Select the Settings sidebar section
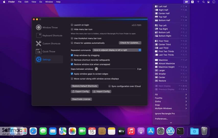The height and width of the screenshot is (138, 218). tap(49, 60)
